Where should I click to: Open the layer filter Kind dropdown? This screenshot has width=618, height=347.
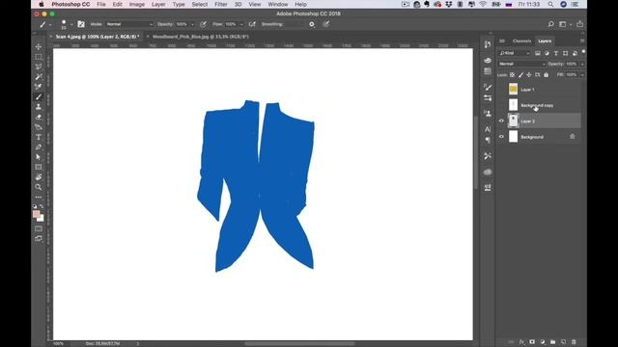pos(515,53)
